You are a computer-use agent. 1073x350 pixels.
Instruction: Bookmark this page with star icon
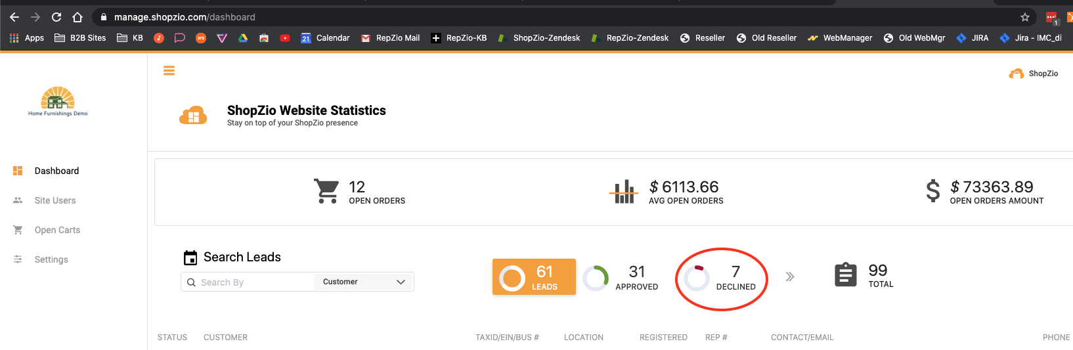1024,17
